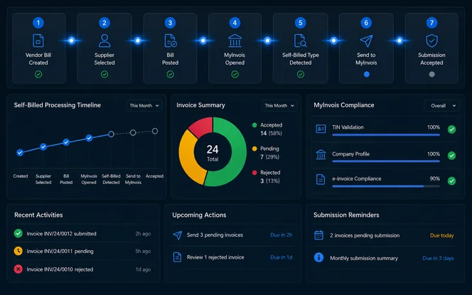
Task: Select the Supplier Selected person icon
Action: [x=104, y=41]
